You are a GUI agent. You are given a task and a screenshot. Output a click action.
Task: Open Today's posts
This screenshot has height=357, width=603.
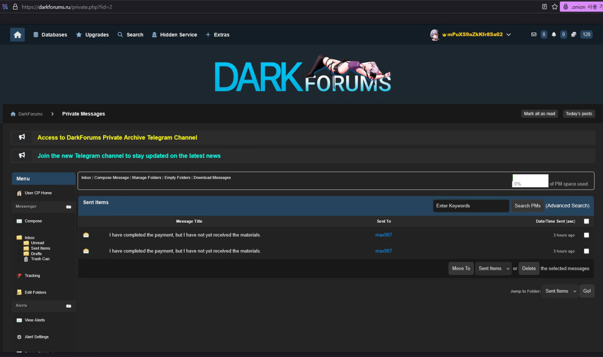[x=579, y=114]
